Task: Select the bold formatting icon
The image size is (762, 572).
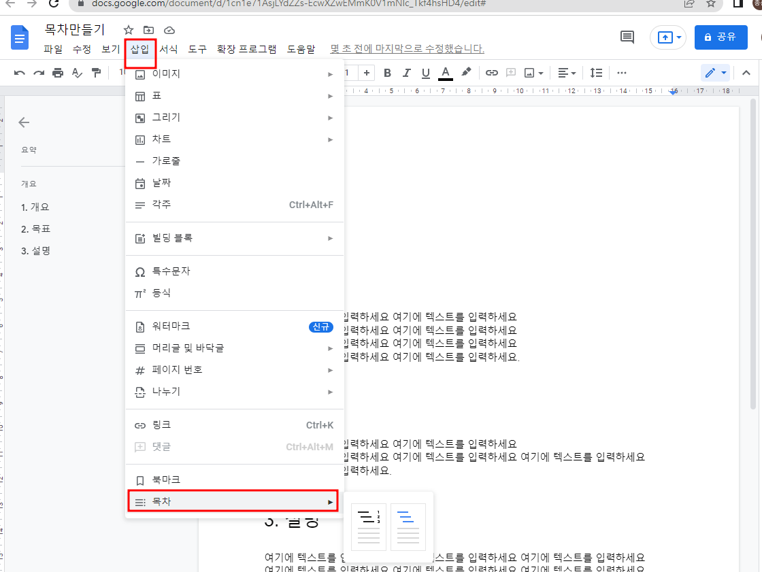Action: click(387, 73)
